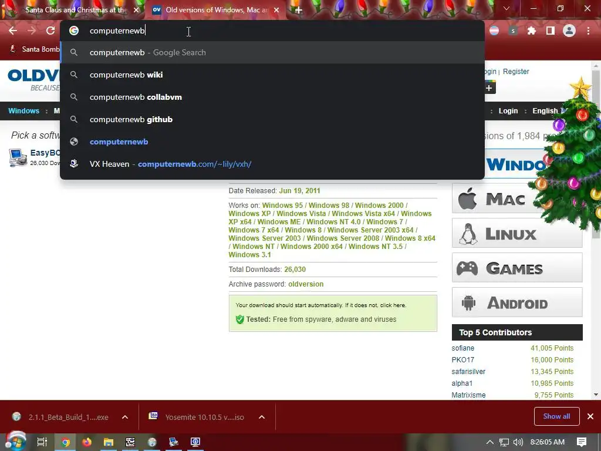This screenshot has width=601, height=451.
Task: Click the browser forward arrow
Action: (32, 31)
